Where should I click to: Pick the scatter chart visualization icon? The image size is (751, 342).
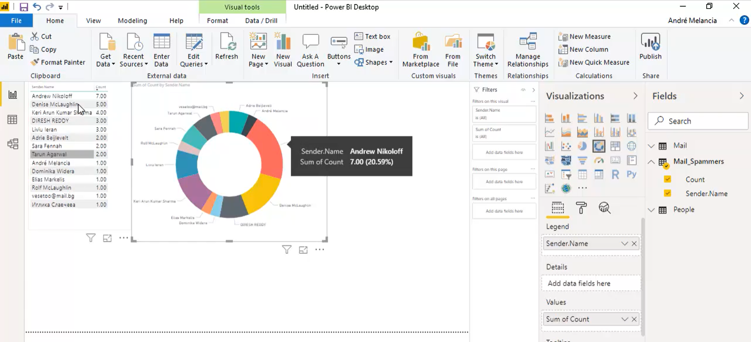tap(566, 146)
